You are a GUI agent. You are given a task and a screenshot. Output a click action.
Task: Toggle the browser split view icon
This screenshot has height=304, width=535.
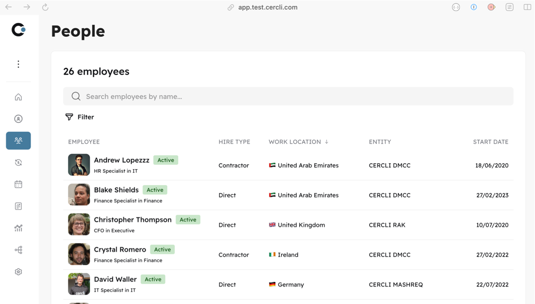pos(527,7)
